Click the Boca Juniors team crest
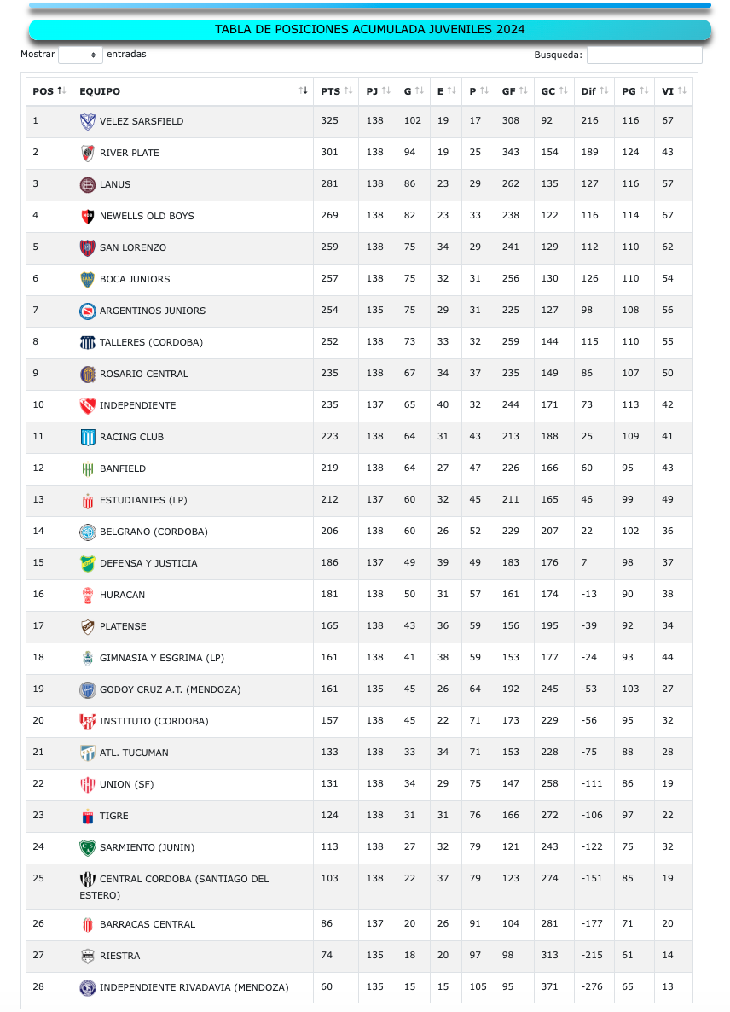The width and height of the screenshot is (730, 1012). click(x=87, y=279)
